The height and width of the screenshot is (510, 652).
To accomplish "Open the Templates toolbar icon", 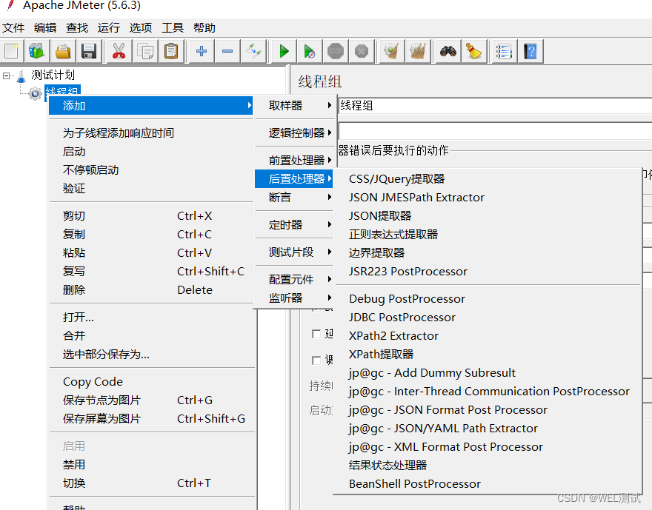I will tap(36, 51).
